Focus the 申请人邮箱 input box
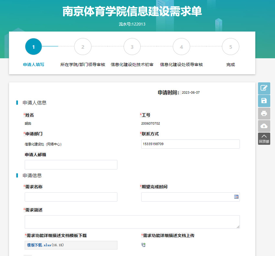 click(x=71, y=165)
